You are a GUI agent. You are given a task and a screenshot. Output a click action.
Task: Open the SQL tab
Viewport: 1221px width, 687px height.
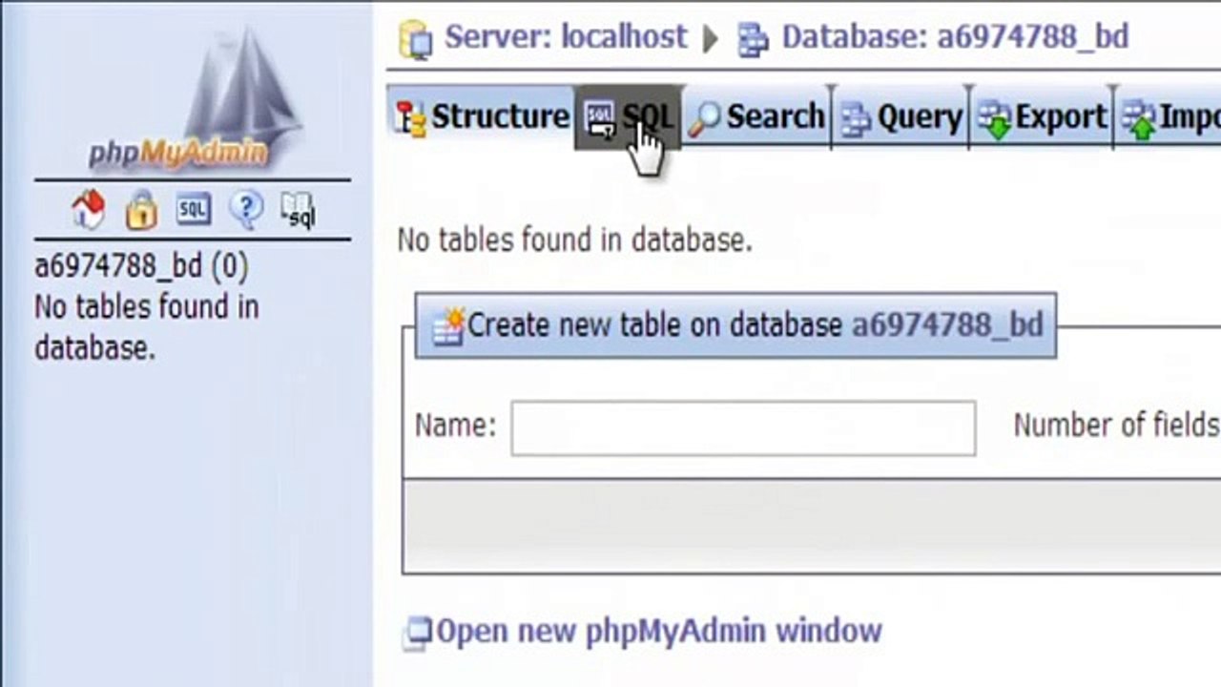click(629, 116)
